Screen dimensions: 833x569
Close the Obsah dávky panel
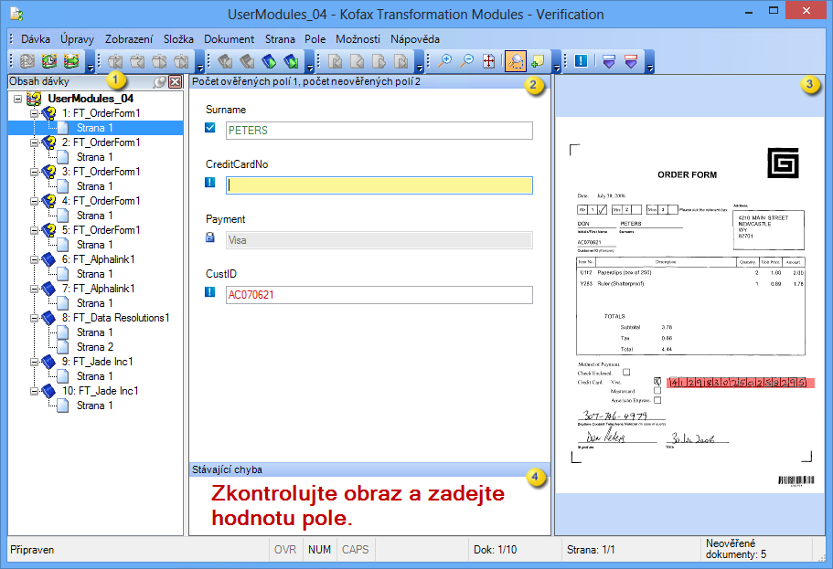click(x=173, y=82)
